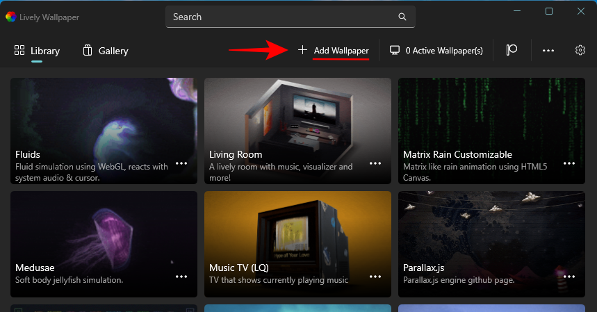Open the settings gear icon

[x=580, y=50]
